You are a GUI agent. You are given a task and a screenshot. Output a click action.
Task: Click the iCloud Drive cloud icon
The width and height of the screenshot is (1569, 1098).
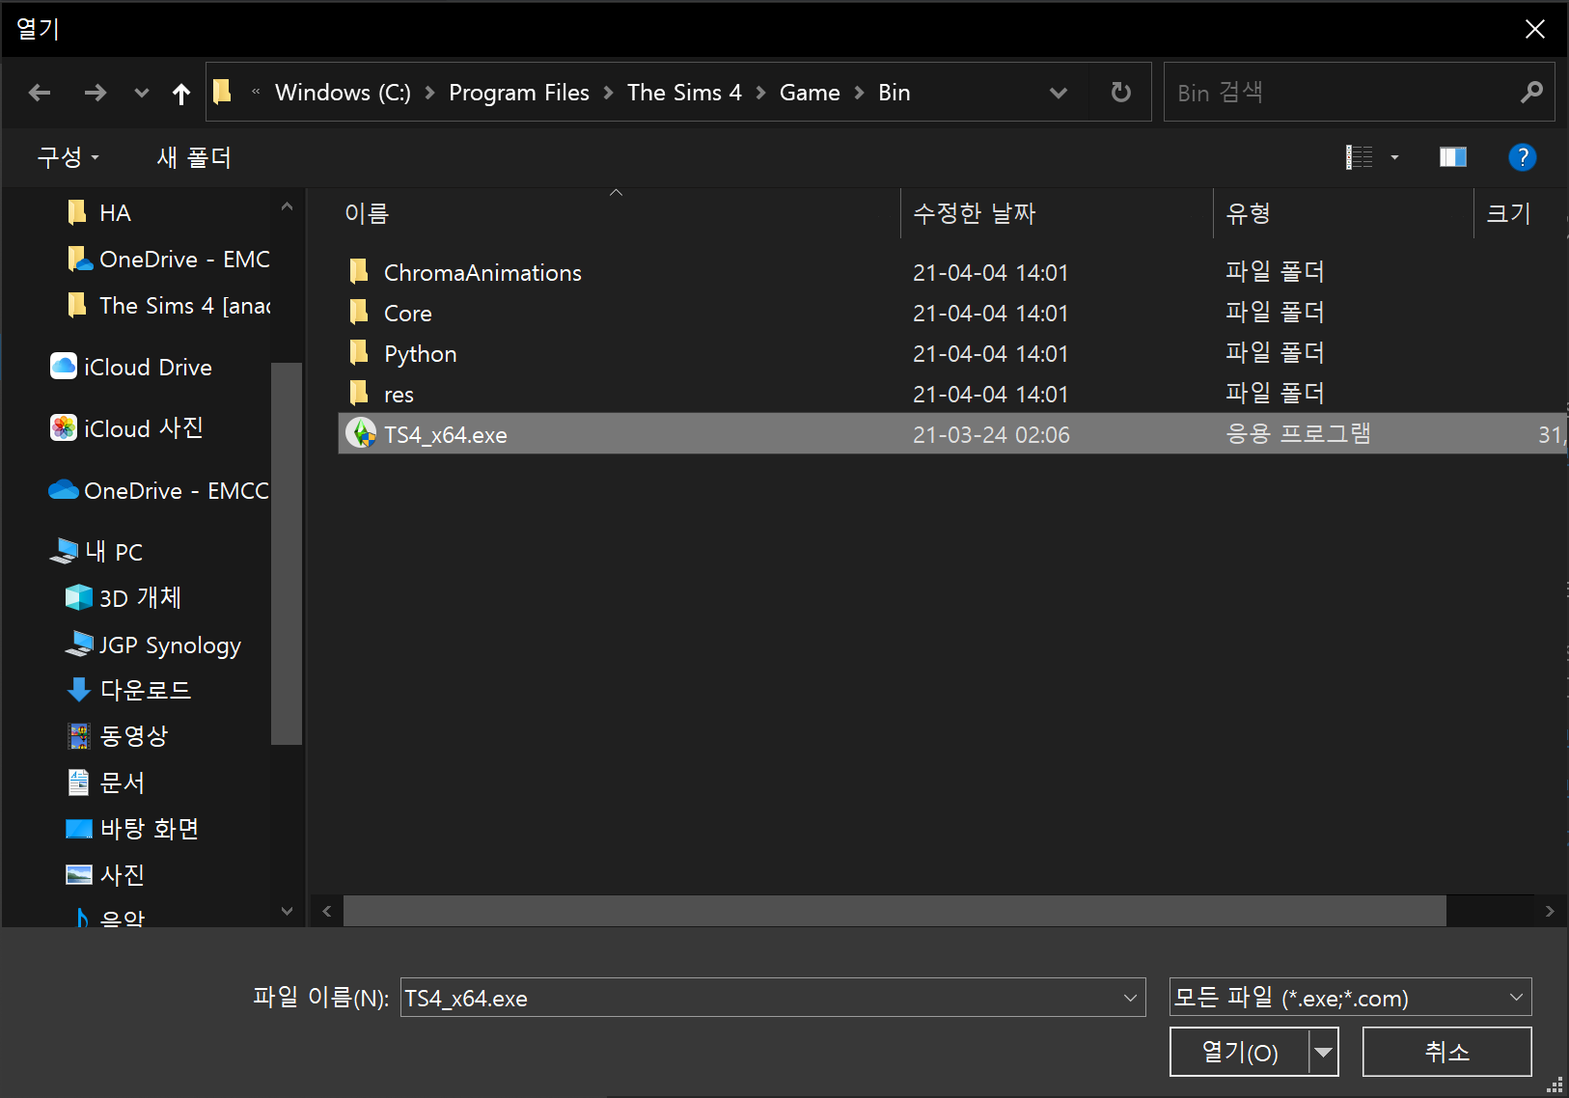point(64,367)
